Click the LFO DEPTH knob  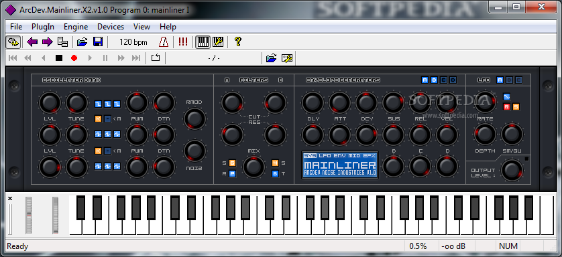click(x=485, y=134)
